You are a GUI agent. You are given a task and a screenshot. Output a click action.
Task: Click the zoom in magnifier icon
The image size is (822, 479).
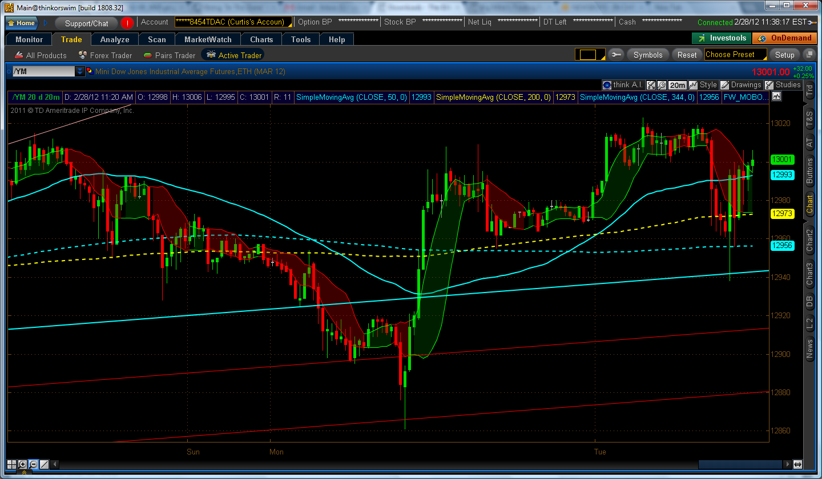[22, 464]
